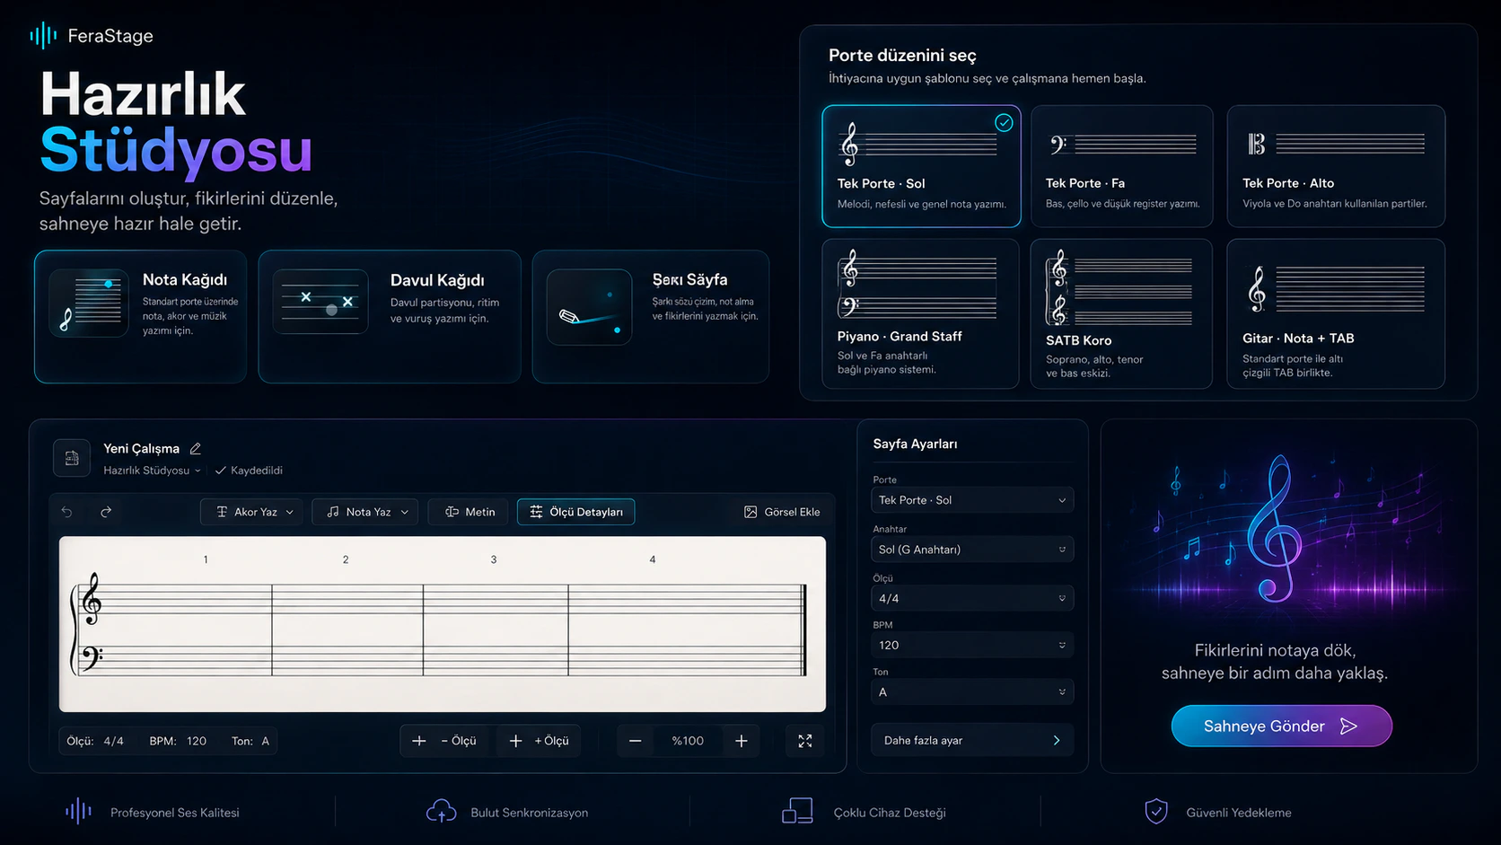Click the %100 zoom value
The image size is (1501, 845).
(688, 741)
